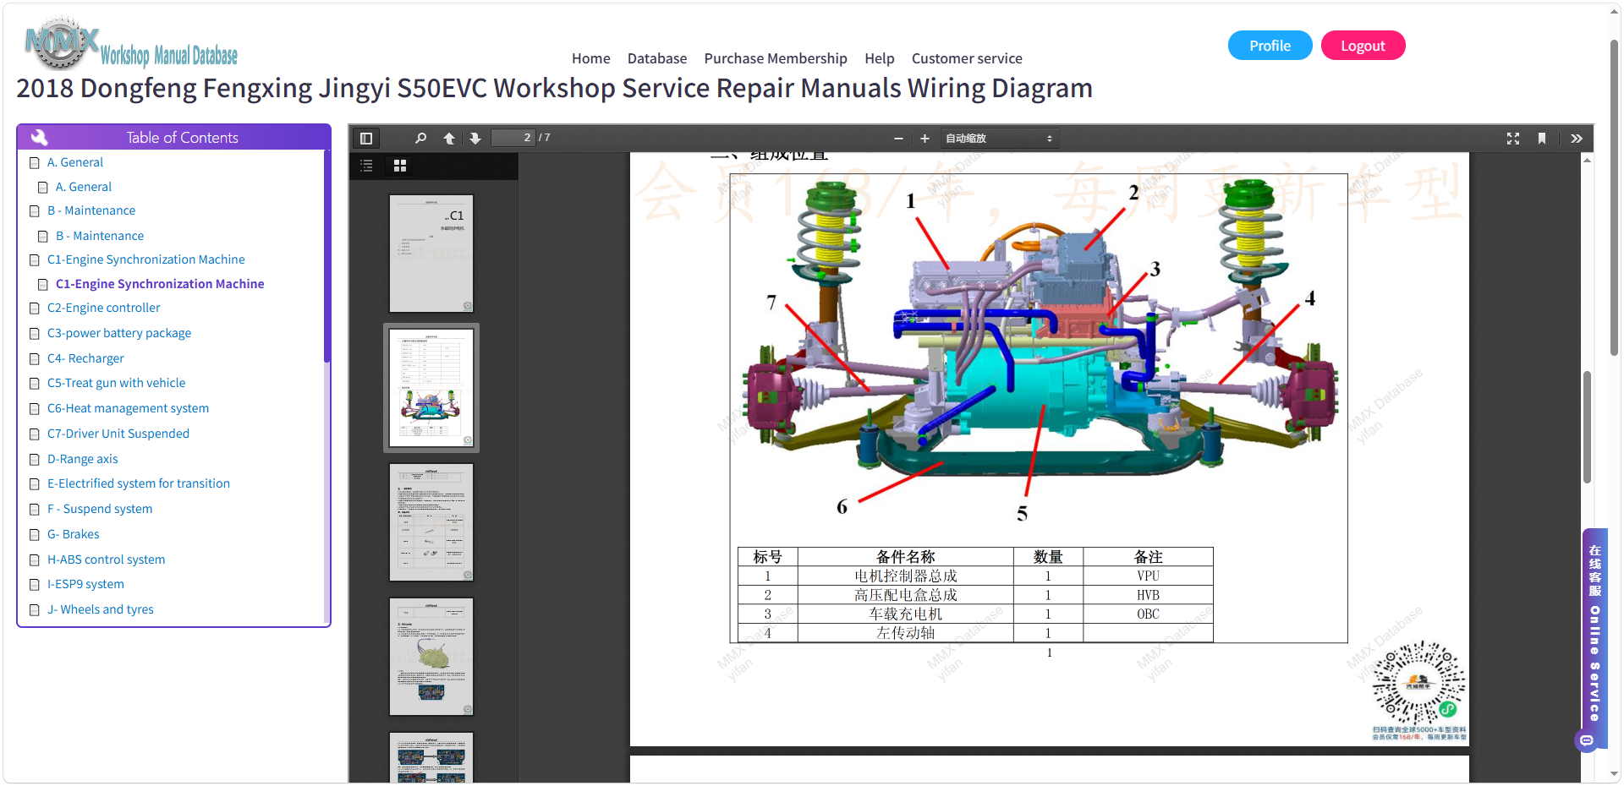Open the Database menu item
The height and width of the screenshot is (786, 1624).
tap(657, 58)
